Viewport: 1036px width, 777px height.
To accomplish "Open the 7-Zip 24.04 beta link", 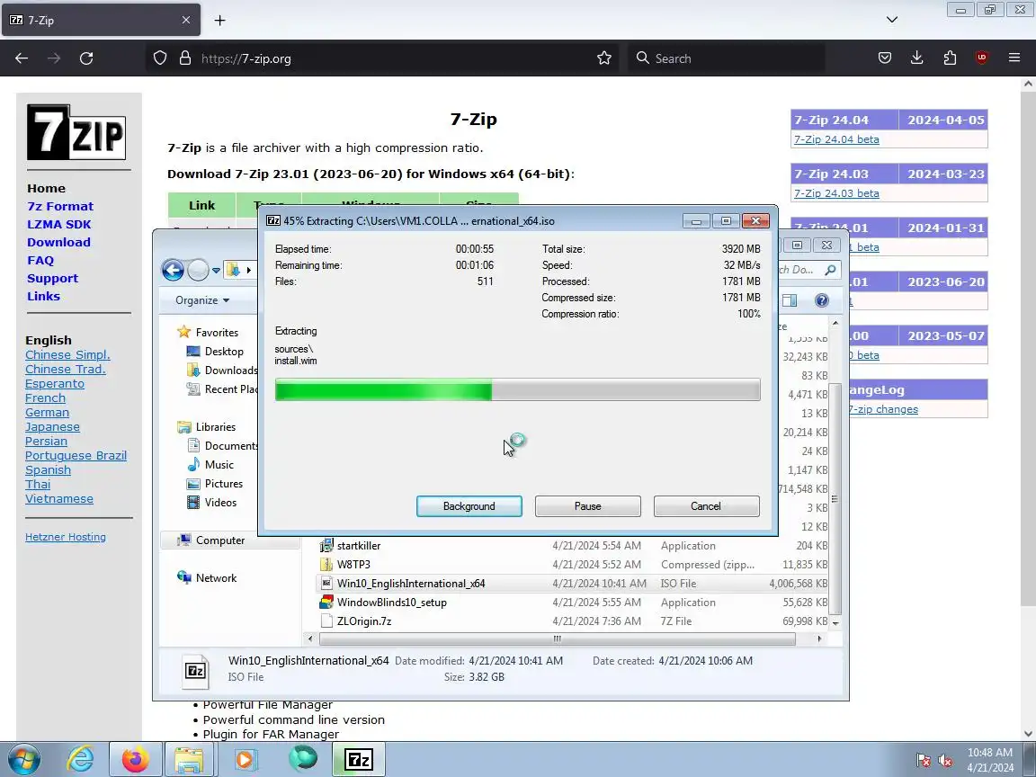I will (836, 139).
